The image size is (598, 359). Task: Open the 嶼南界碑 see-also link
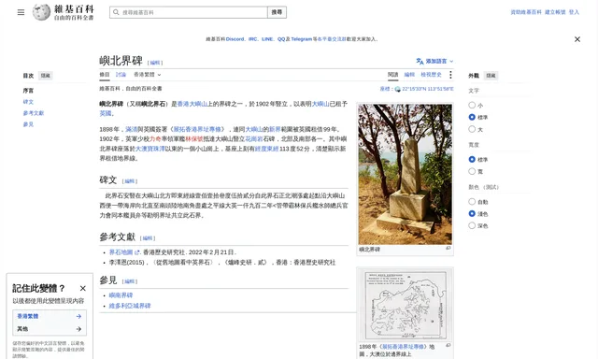121,295
